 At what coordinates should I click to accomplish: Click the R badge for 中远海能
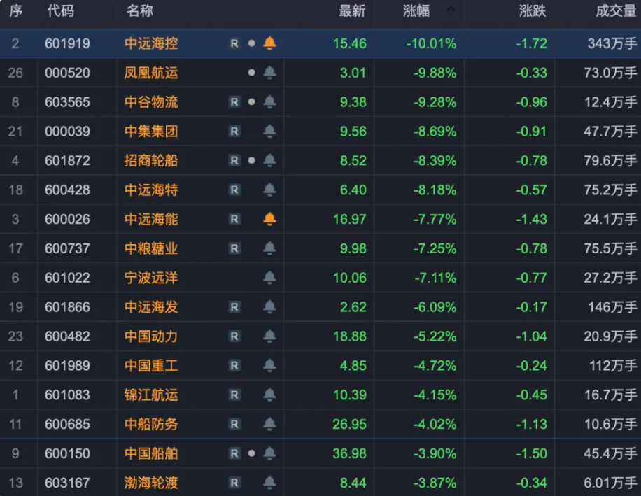[x=234, y=219]
